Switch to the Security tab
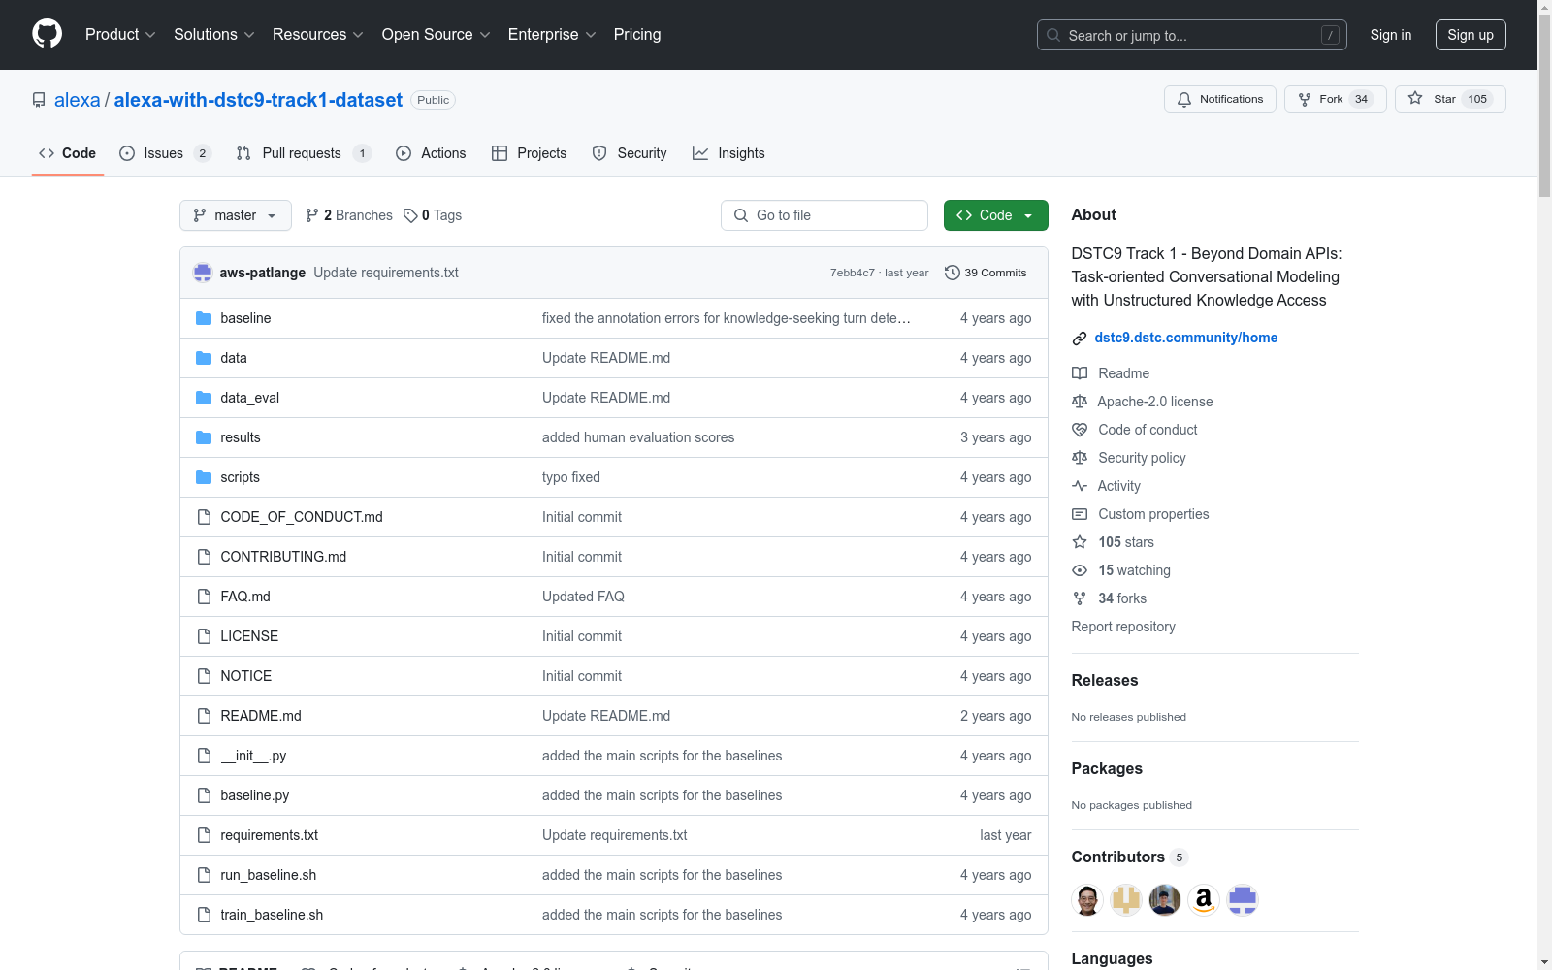 coord(630,153)
